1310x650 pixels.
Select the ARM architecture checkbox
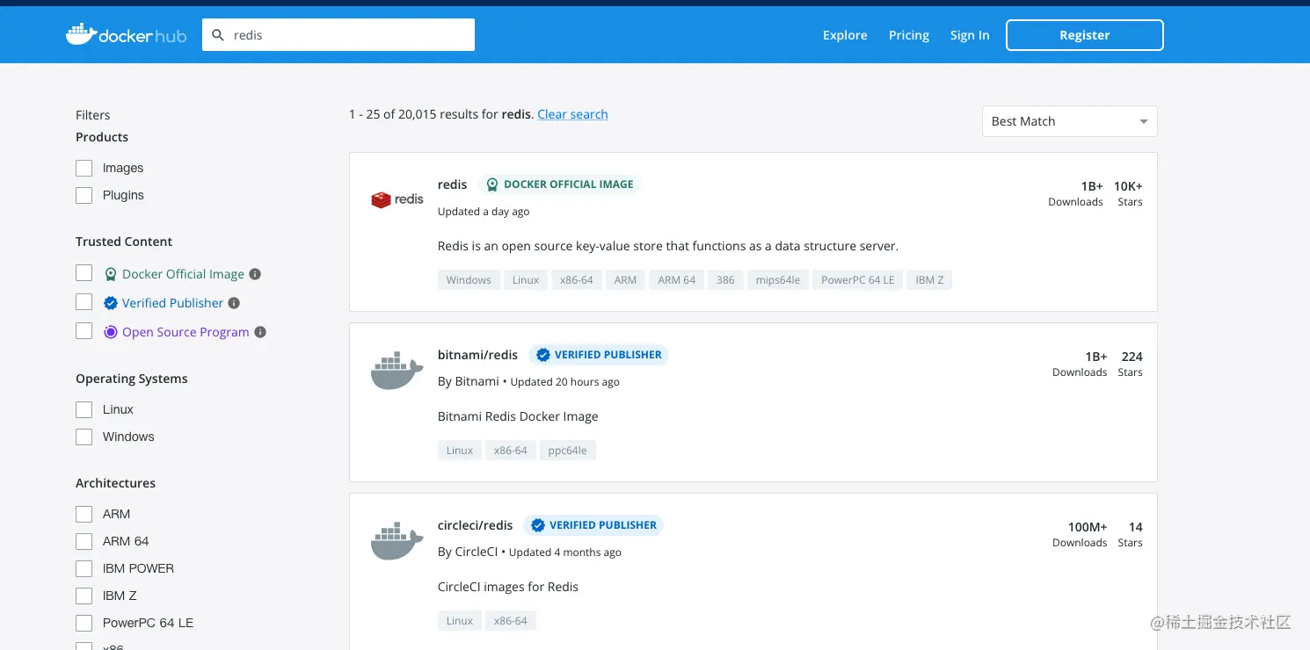coord(84,515)
